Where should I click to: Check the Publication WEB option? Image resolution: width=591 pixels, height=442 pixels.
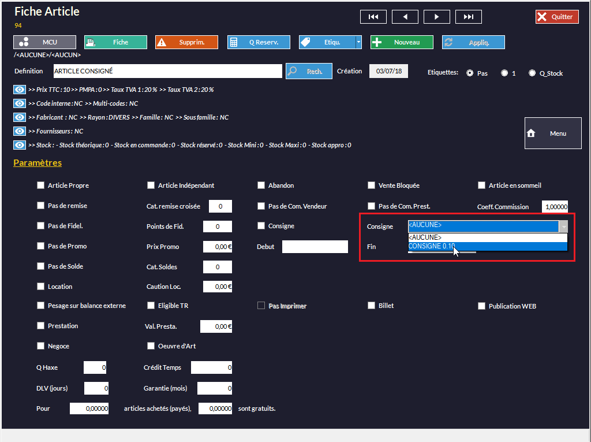click(481, 306)
